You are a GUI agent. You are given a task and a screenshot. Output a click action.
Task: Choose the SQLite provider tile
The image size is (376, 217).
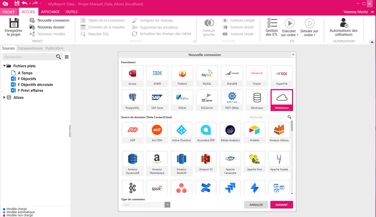coord(182,100)
